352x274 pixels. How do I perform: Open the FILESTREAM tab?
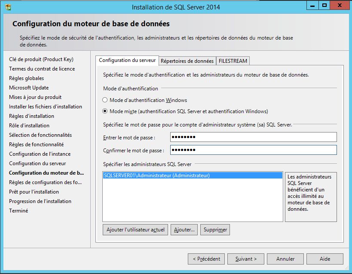(233, 61)
